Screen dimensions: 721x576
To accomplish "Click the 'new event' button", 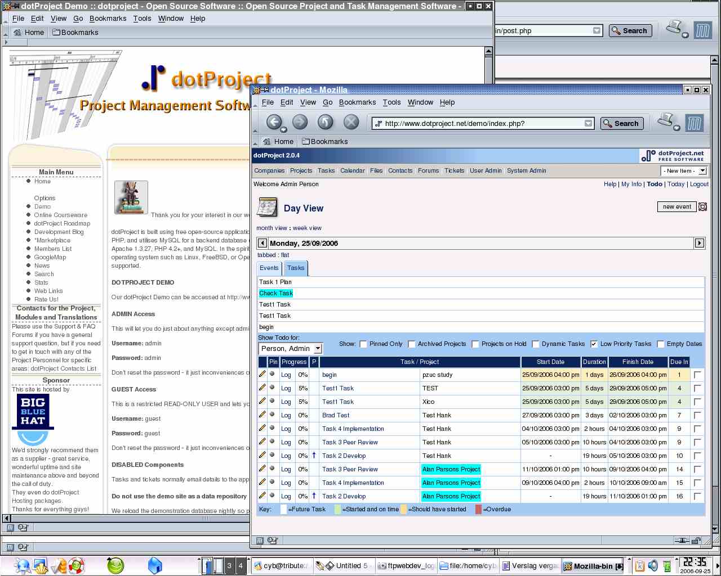I will 677,207.
